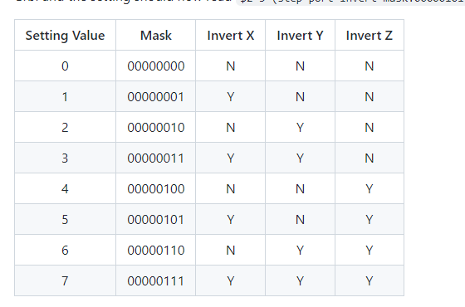Viewport: 465px width, 307px height.
Task: Select mask value 00000110 cell
Action: coord(156,250)
